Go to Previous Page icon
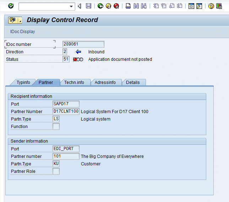229x202 pixels. click(164, 6)
